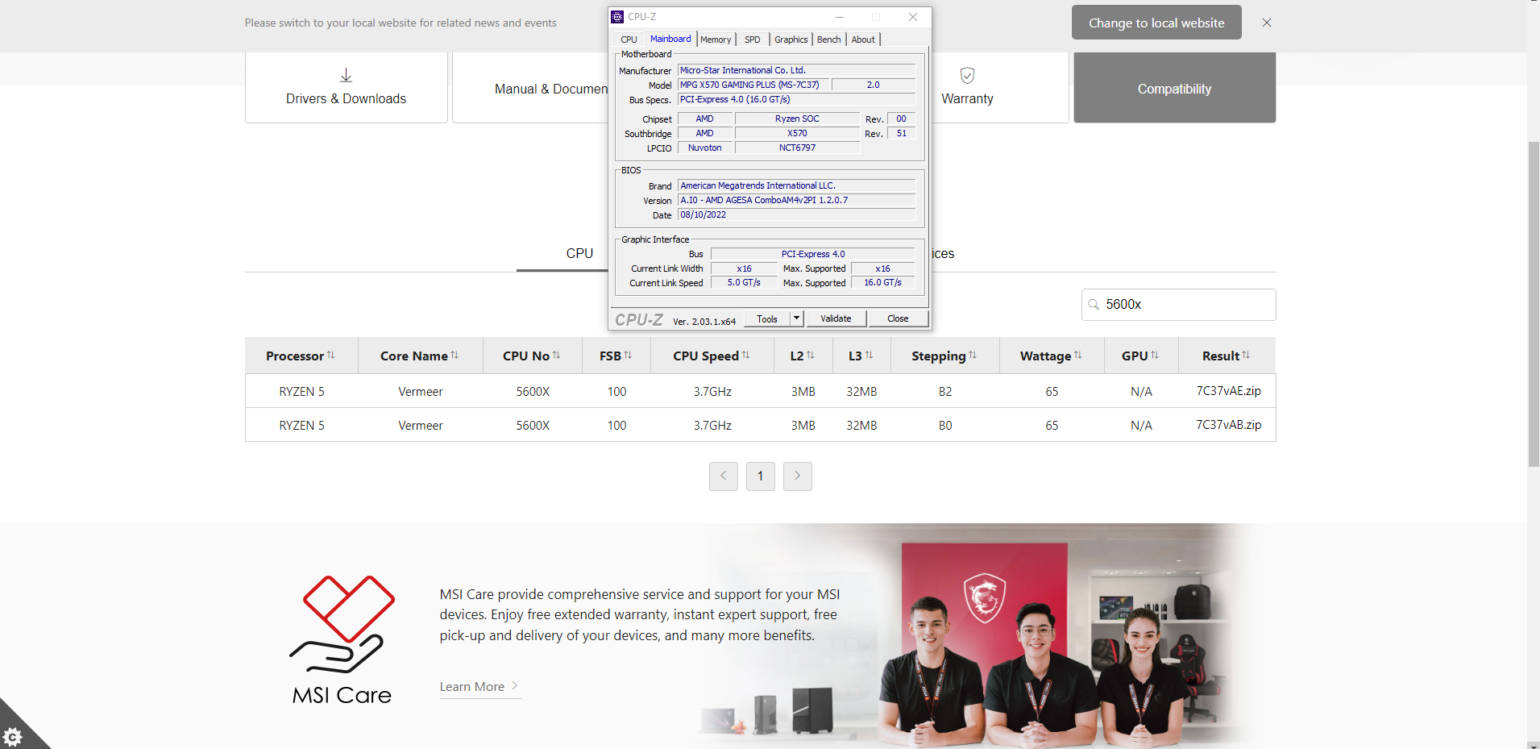Sort table by CPU Speed arrows
The height and width of the screenshot is (749, 1540).
pos(745,355)
